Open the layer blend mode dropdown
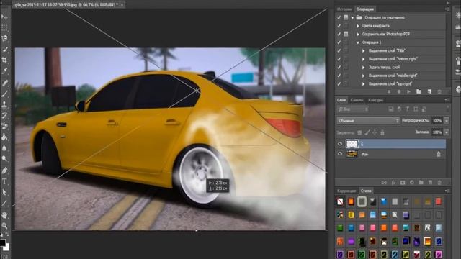This screenshot has height=259, width=461. [x=368, y=121]
